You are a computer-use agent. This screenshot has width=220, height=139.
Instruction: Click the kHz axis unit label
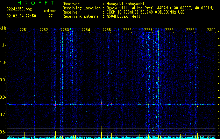pos(3,28)
